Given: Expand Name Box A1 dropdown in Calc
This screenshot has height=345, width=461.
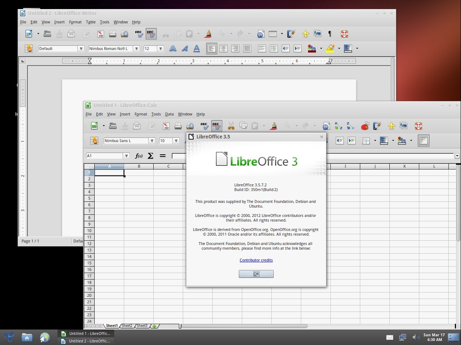Looking at the screenshot, I should click(126, 156).
